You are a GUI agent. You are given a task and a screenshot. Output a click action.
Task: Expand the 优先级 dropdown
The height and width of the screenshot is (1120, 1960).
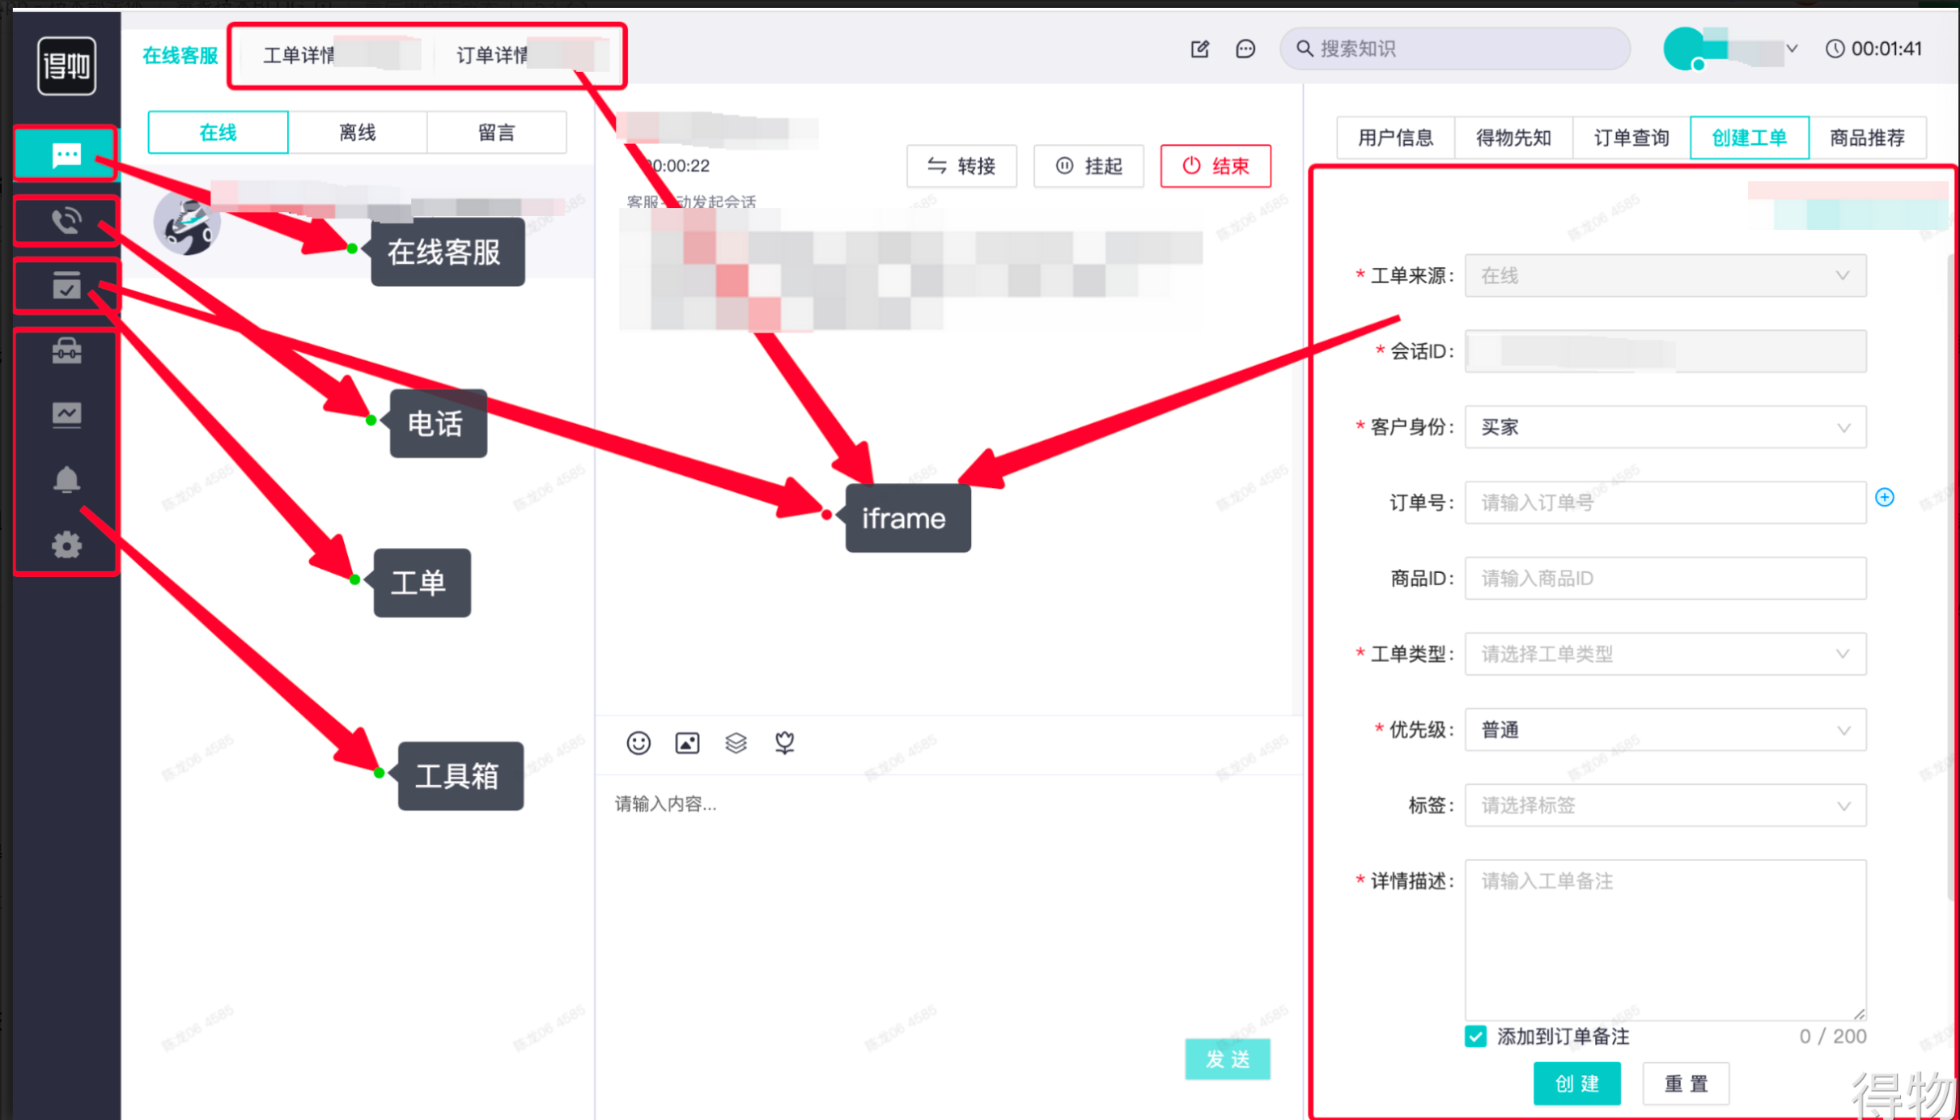1665,730
